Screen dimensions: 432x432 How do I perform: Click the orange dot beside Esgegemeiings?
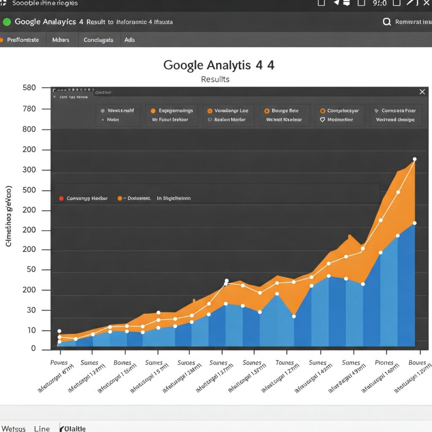coord(153,111)
